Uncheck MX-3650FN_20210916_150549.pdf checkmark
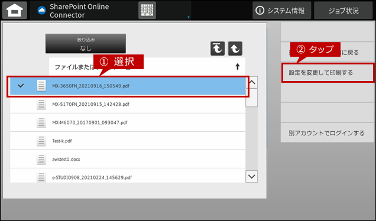 click(x=21, y=86)
